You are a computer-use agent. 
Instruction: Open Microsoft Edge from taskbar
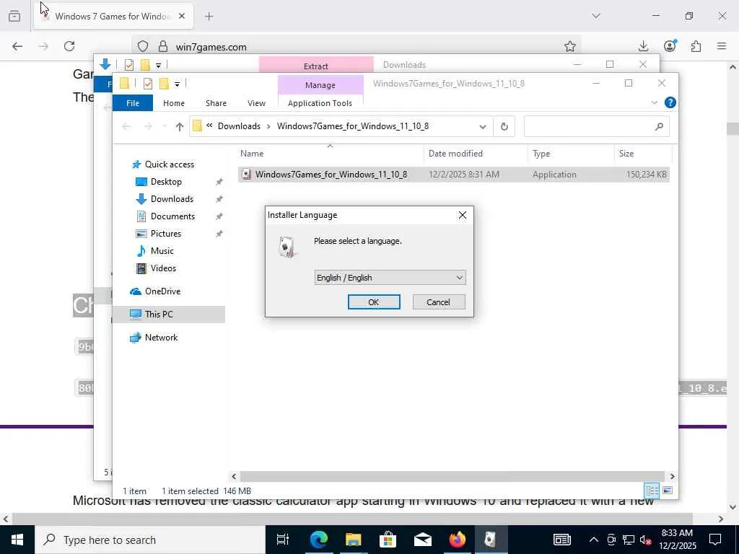pyautogui.click(x=318, y=540)
